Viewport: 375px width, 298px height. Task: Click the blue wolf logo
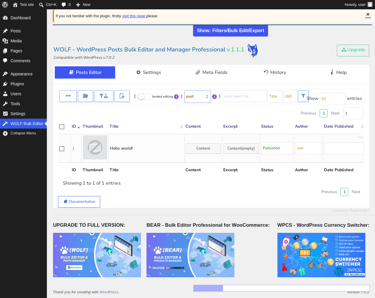click(253, 51)
